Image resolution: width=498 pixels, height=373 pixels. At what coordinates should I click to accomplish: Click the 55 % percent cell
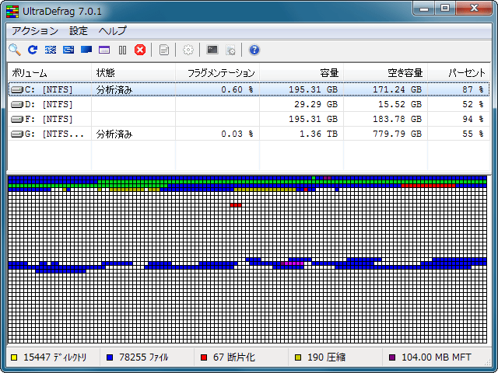[x=473, y=134]
